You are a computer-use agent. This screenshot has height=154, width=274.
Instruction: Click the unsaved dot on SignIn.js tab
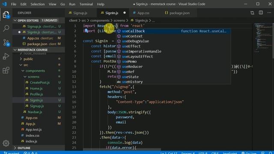(125, 13)
